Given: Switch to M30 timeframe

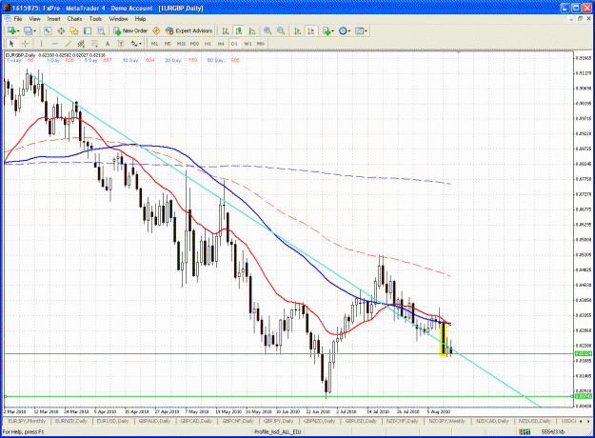Looking at the screenshot, I should pos(194,44).
